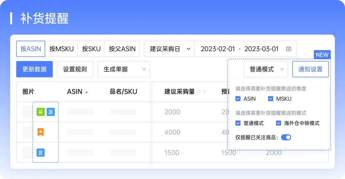345x179 pixels.
Task: Click the 1500 value under 建议采购量
Action: 172,152
